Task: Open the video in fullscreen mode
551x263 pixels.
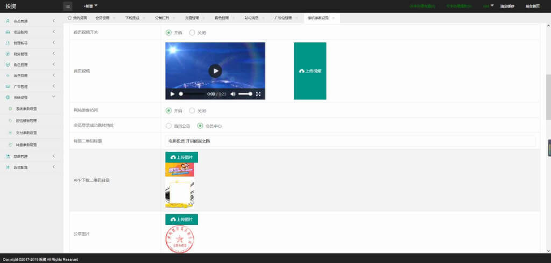Action: (x=258, y=94)
